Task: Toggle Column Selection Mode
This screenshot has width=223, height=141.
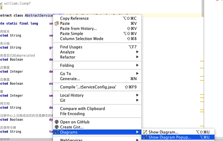Action: coord(82,38)
